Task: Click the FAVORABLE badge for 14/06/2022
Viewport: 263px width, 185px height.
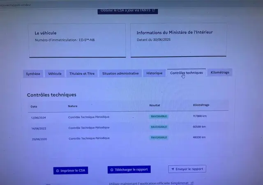Action: pyautogui.click(x=159, y=127)
